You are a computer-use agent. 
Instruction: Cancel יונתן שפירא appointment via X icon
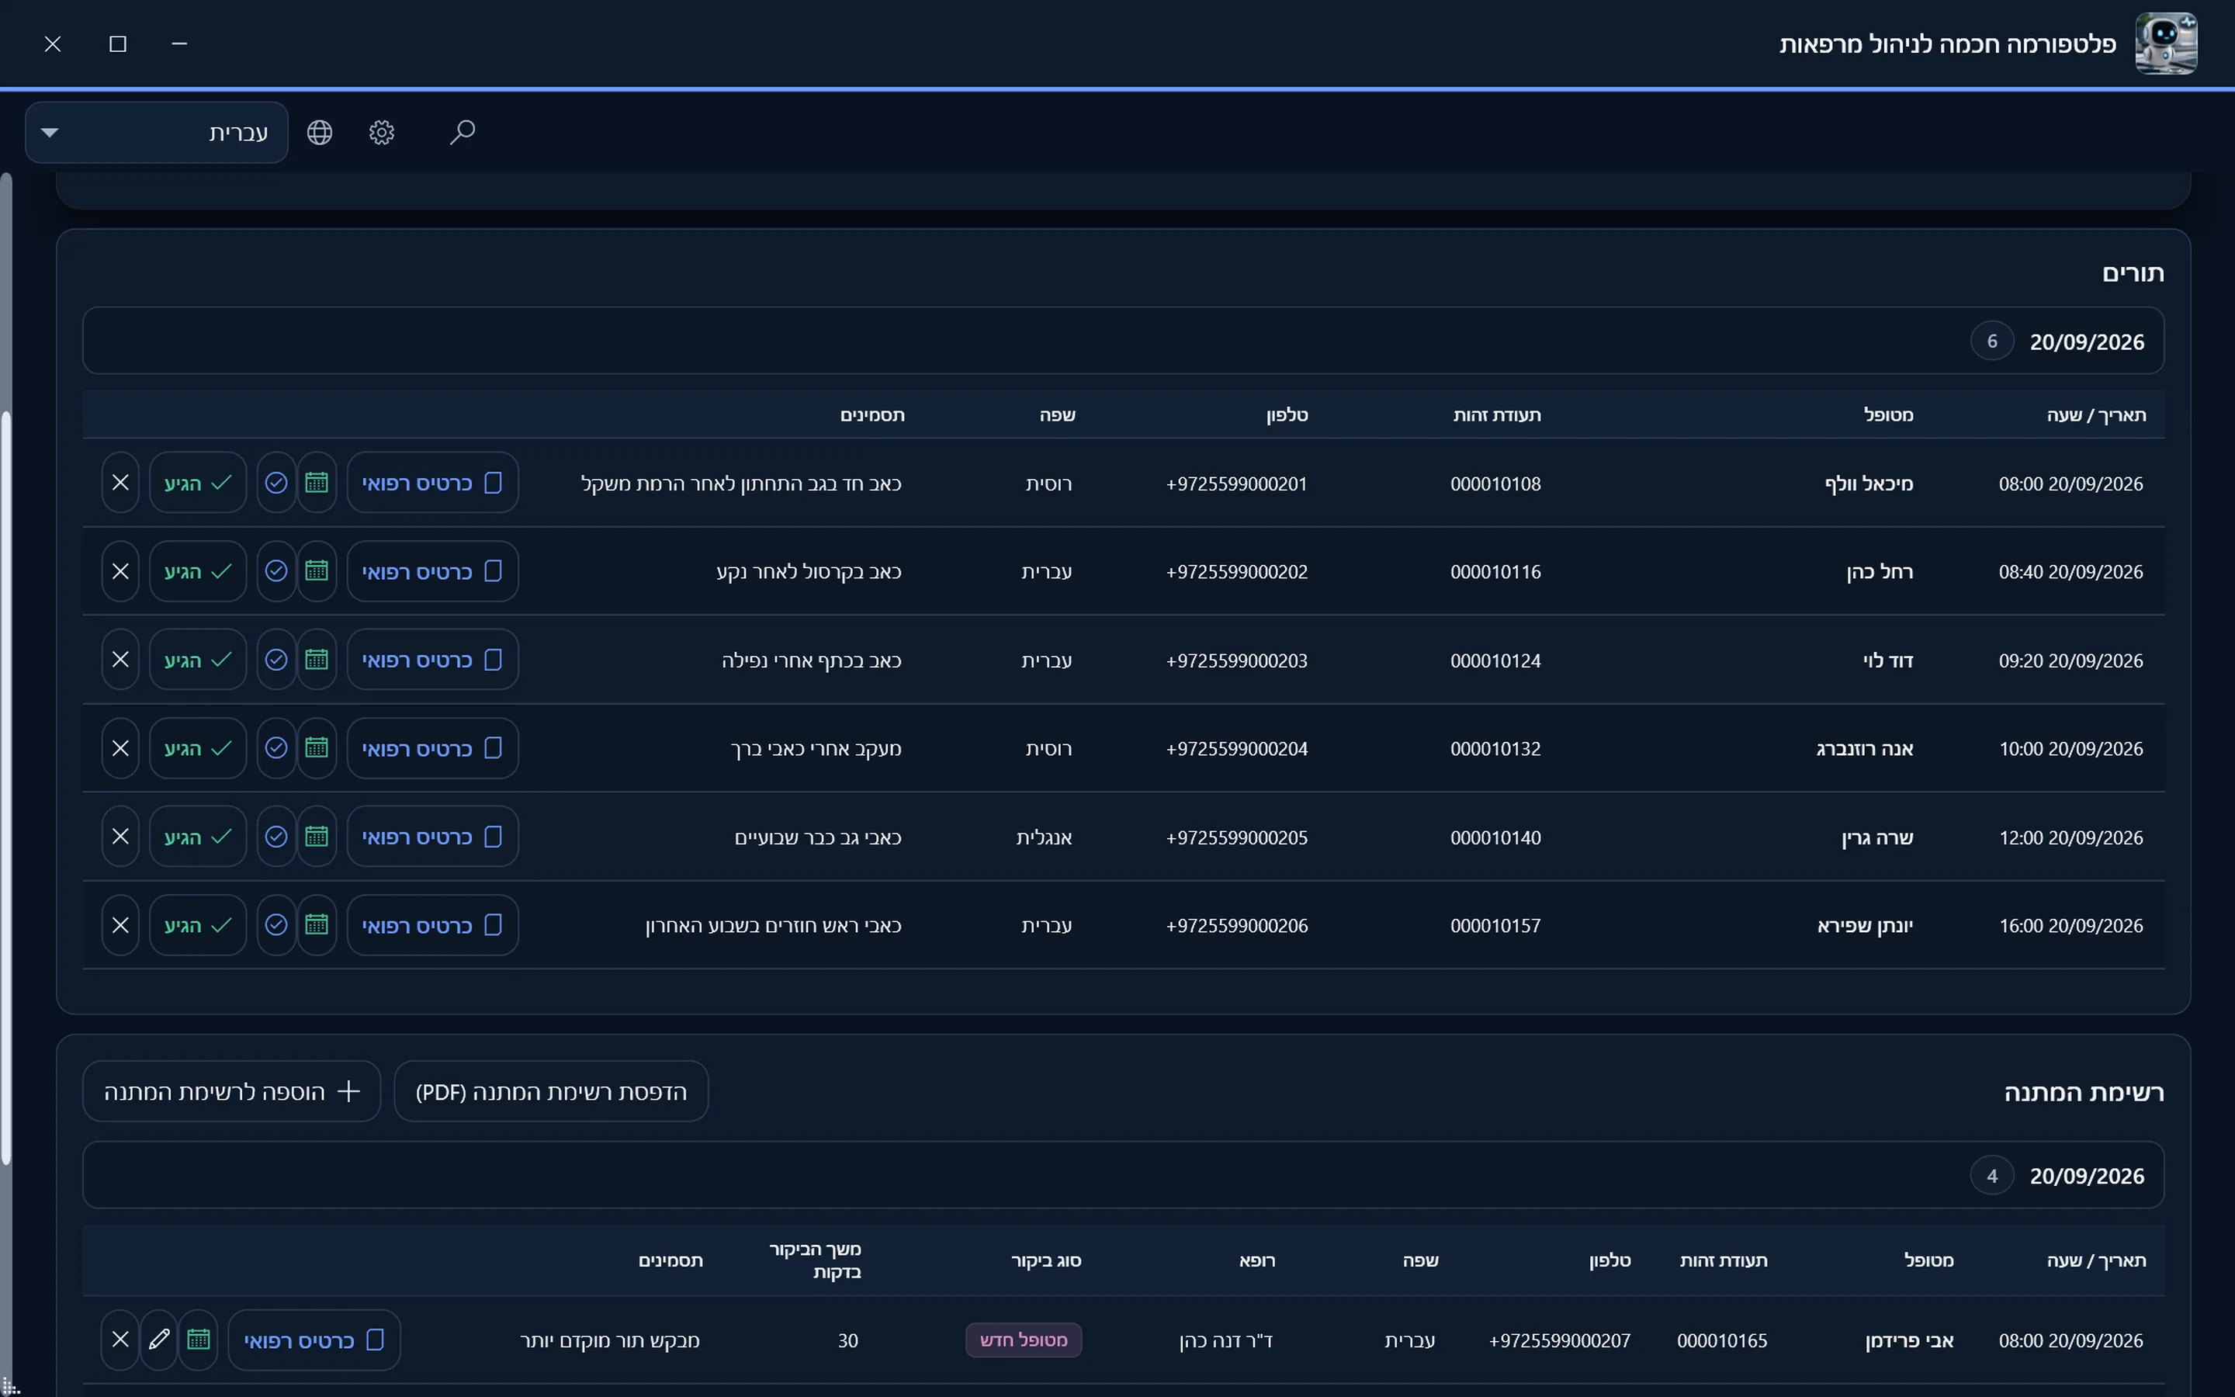click(120, 925)
